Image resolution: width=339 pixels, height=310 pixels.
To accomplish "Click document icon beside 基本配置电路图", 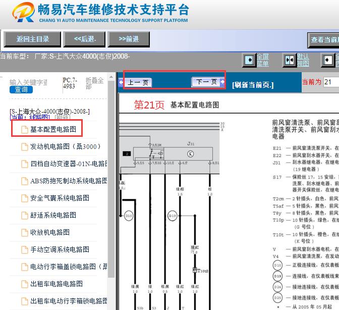I will click(x=25, y=130).
